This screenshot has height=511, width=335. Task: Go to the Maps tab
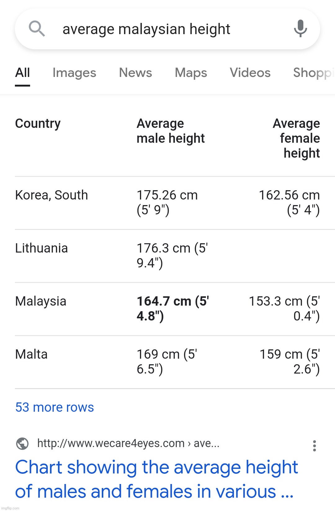191,73
